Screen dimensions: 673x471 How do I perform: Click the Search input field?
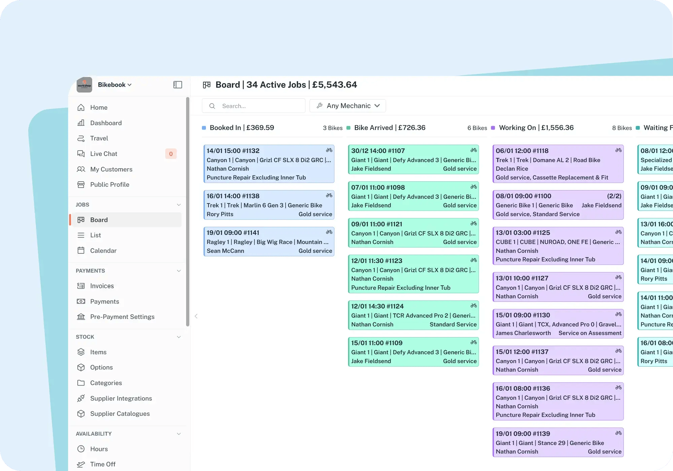pyautogui.click(x=259, y=106)
